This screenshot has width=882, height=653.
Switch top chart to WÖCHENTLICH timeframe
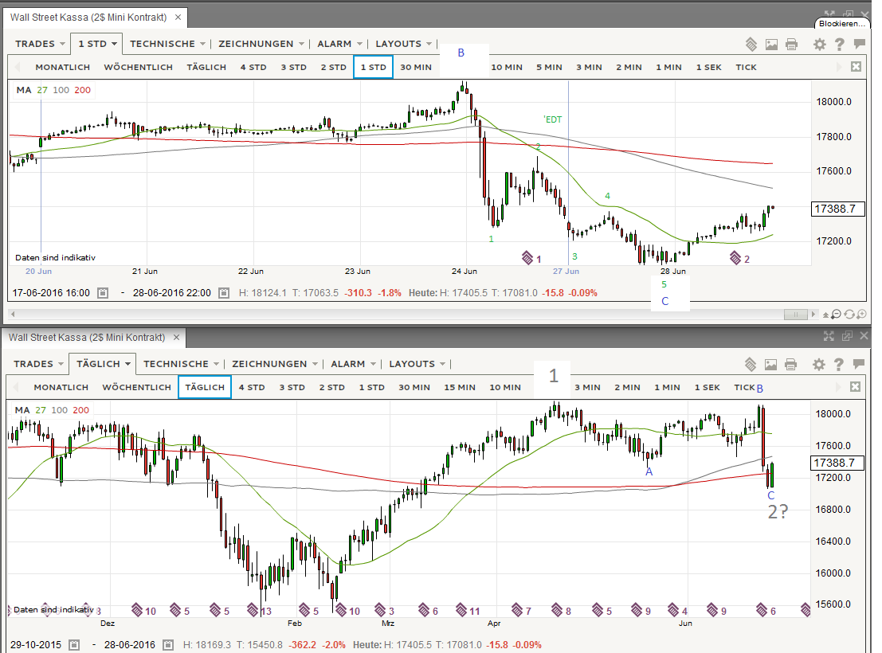coord(138,68)
